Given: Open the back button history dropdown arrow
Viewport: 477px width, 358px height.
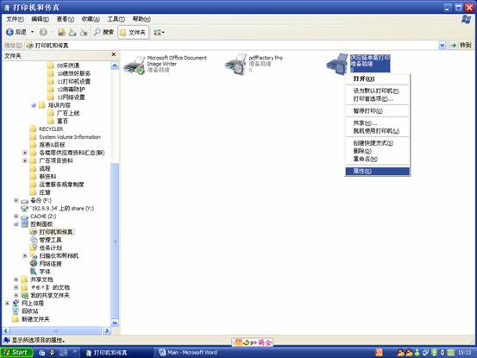Looking at the screenshot, I should [x=32, y=32].
